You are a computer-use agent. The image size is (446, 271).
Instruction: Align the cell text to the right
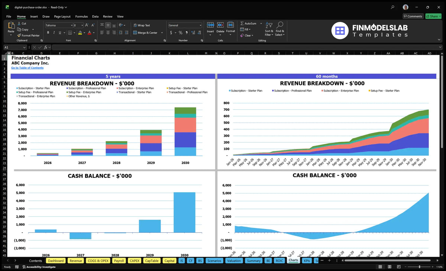pyautogui.click(x=114, y=33)
